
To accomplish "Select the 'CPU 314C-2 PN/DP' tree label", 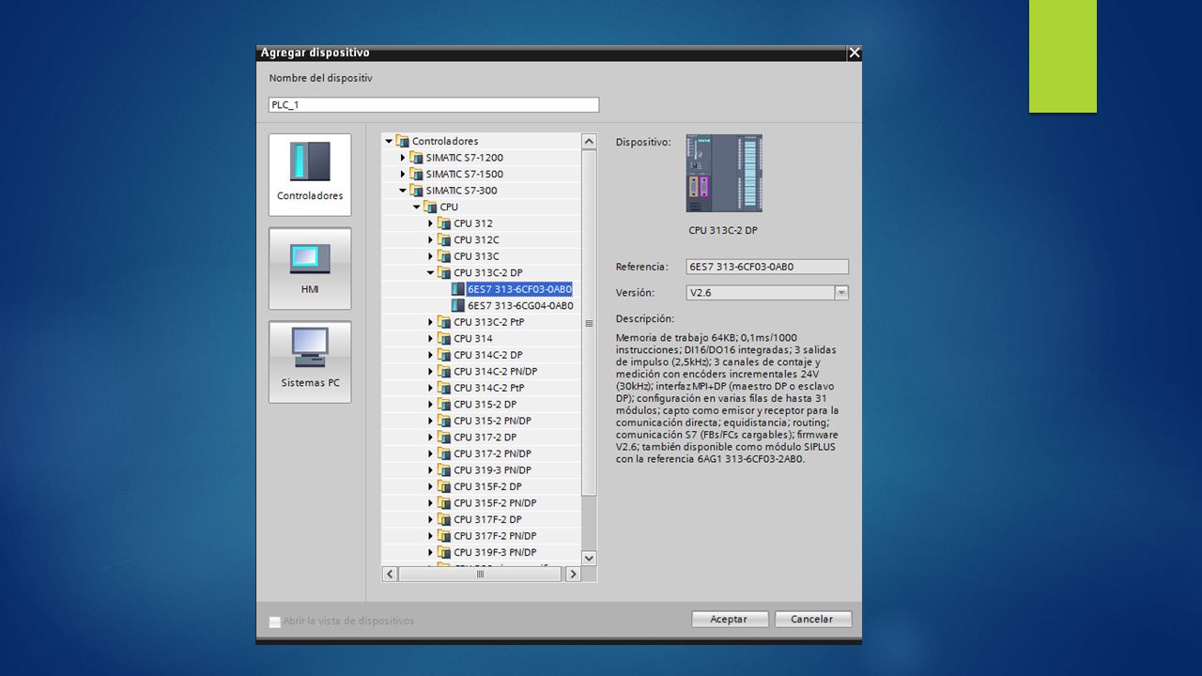I will click(x=495, y=371).
